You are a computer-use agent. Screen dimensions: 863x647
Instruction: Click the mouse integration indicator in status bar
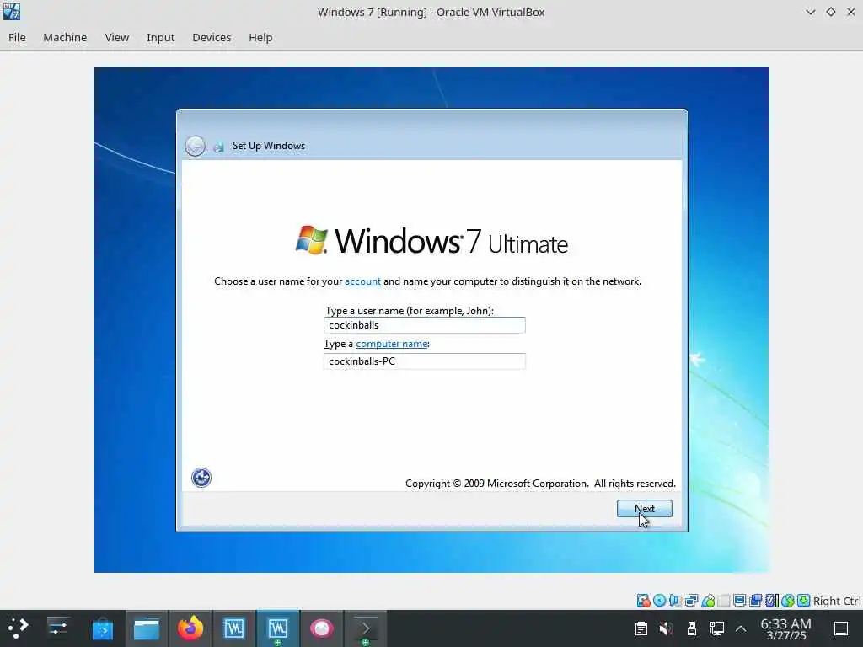click(x=788, y=600)
